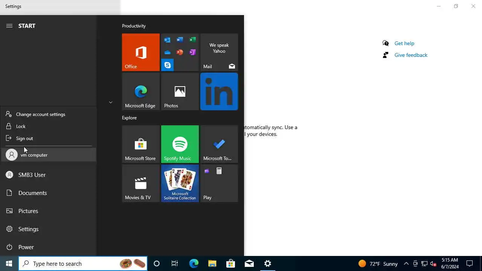
Task: Open the Calculator icon in Play folder
Action: coord(219,171)
